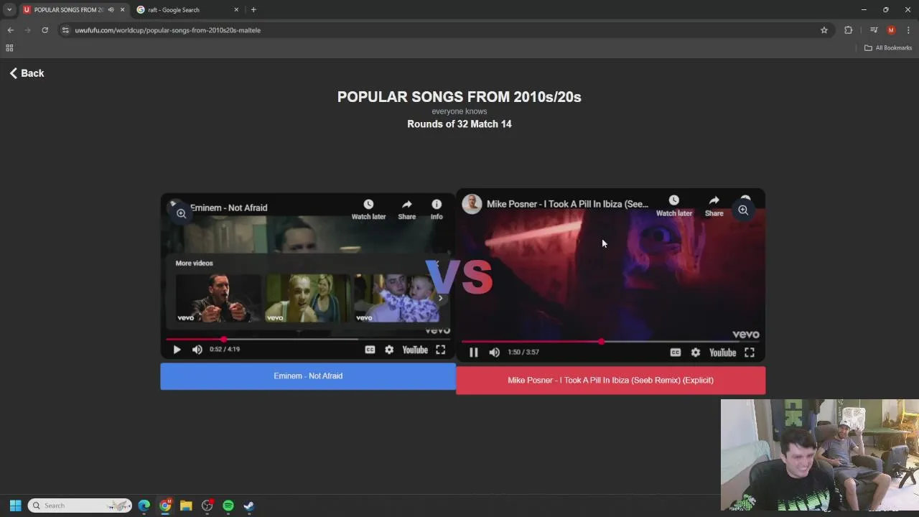Open the Chrome three-dot menu
The image size is (919, 517).
908,30
